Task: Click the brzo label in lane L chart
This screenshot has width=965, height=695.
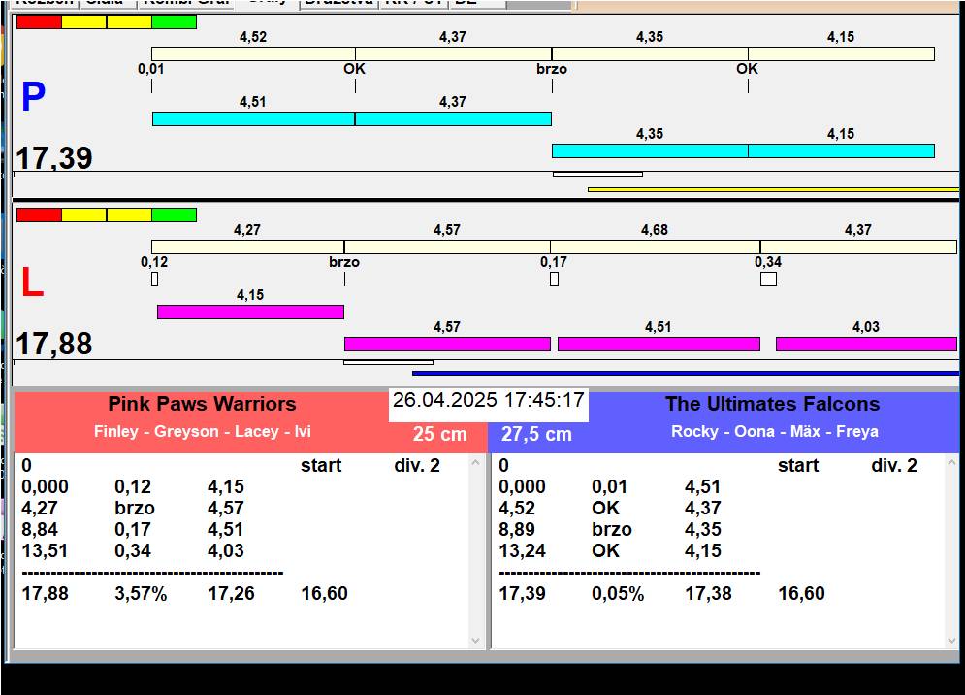Action: [x=344, y=262]
